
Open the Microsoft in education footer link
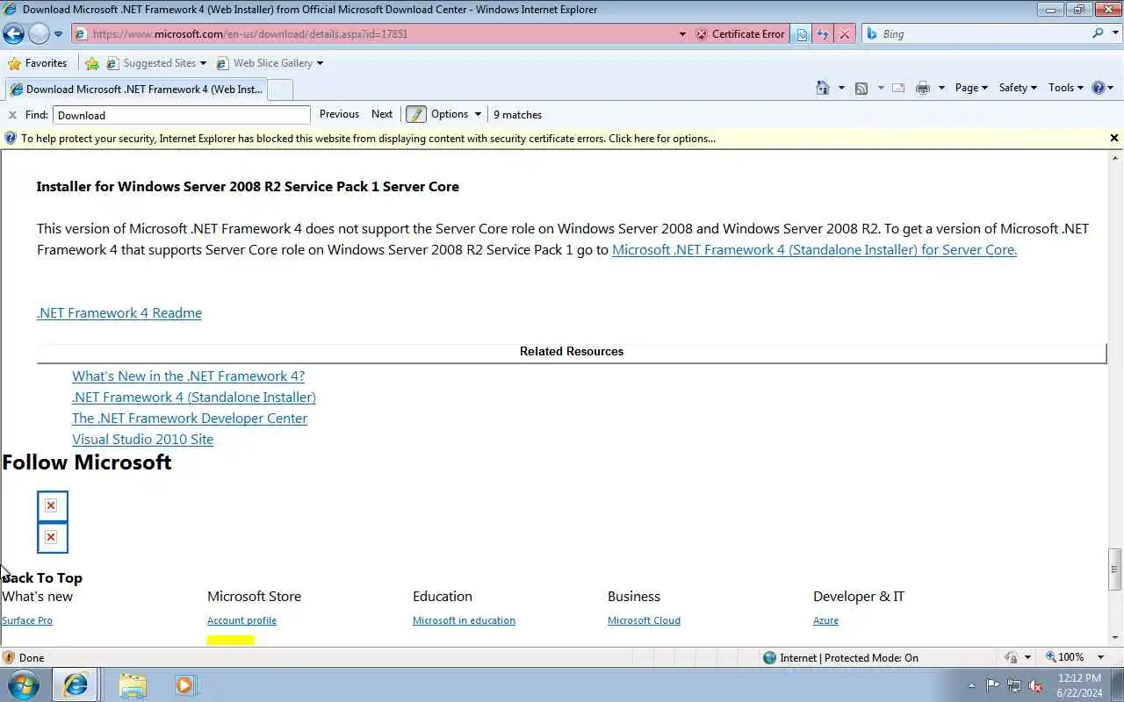(x=464, y=620)
